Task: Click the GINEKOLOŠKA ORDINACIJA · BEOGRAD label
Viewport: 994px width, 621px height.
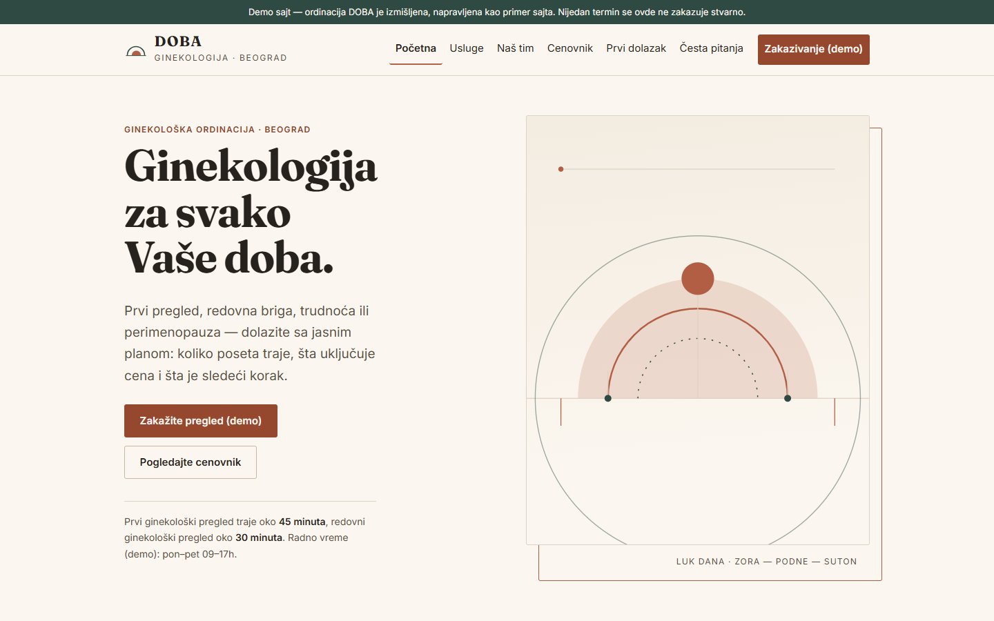Action: (217, 130)
